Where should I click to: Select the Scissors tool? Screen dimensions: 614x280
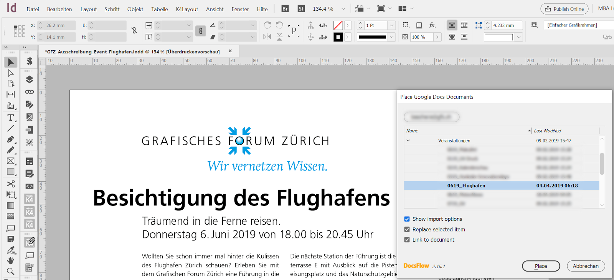click(x=11, y=184)
